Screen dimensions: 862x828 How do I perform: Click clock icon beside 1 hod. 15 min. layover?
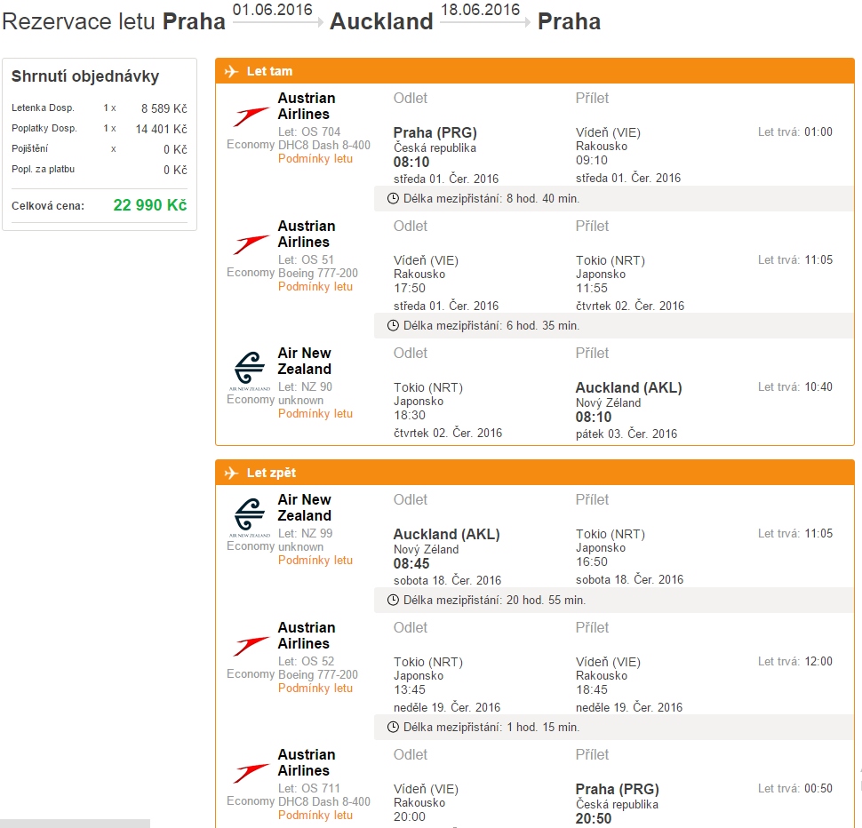click(393, 727)
